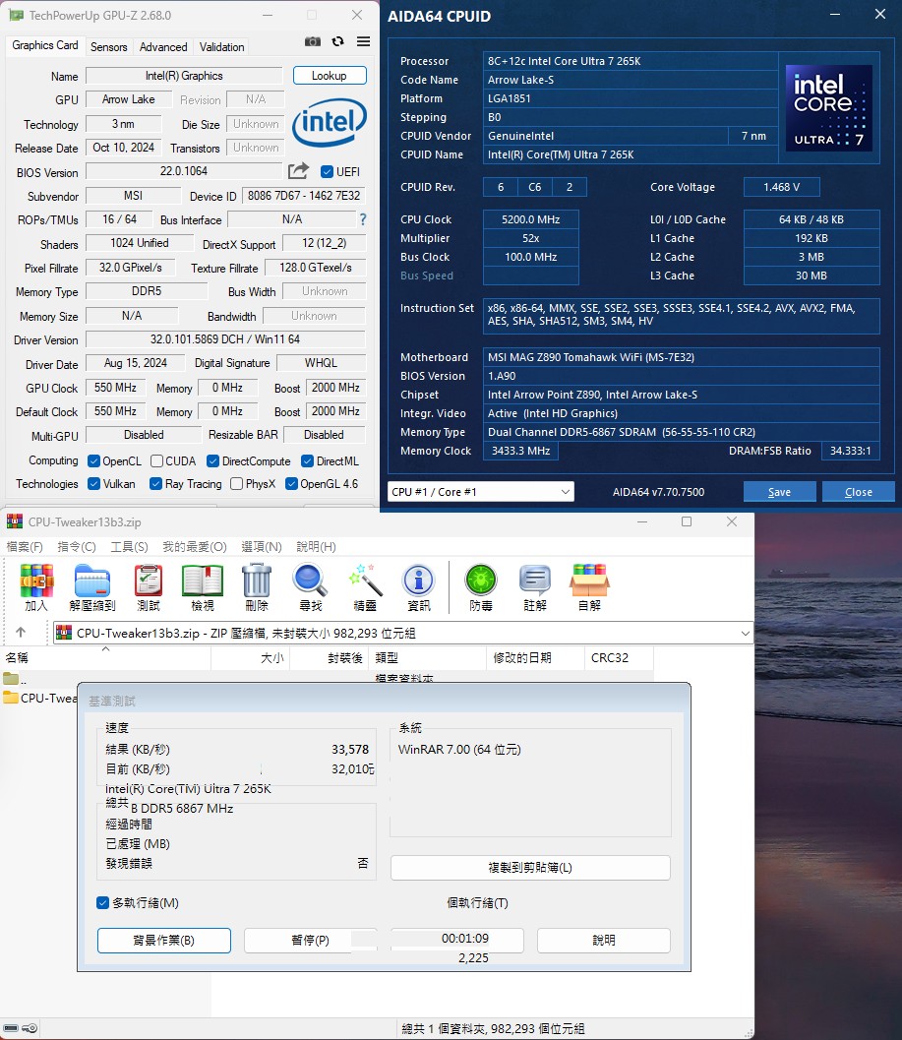Open the CPU #1 / Core #1 dropdown
902x1040 pixels.
pyautogui.click(x=481, y=492)
